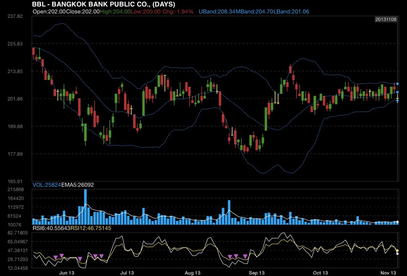Click the 213.85 price axis label
This screenshot has width=407, height=276.
click(15, 72)
